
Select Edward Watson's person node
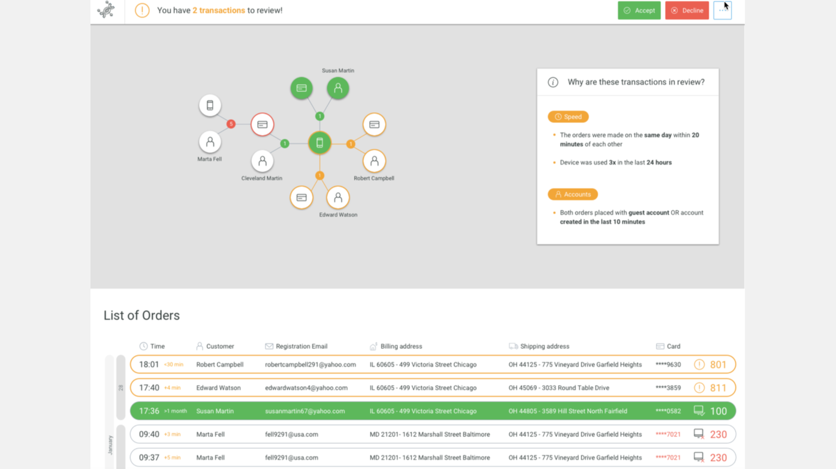click(338, 197)
